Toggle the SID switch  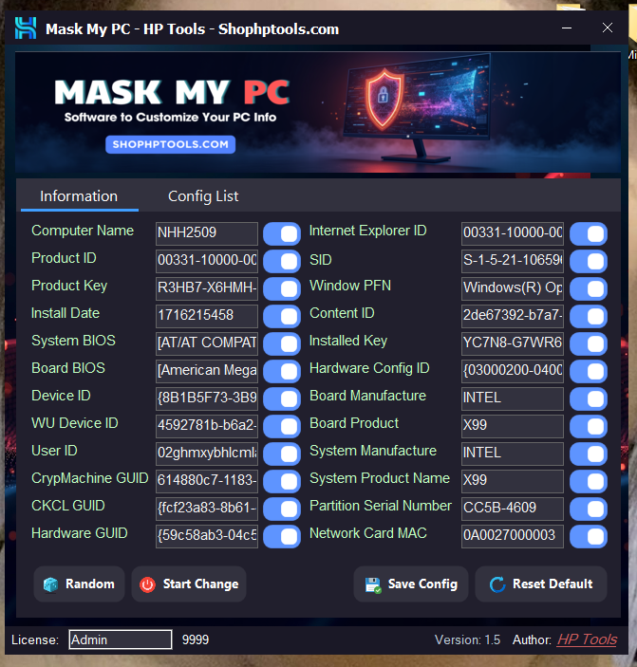click(589, 262)
